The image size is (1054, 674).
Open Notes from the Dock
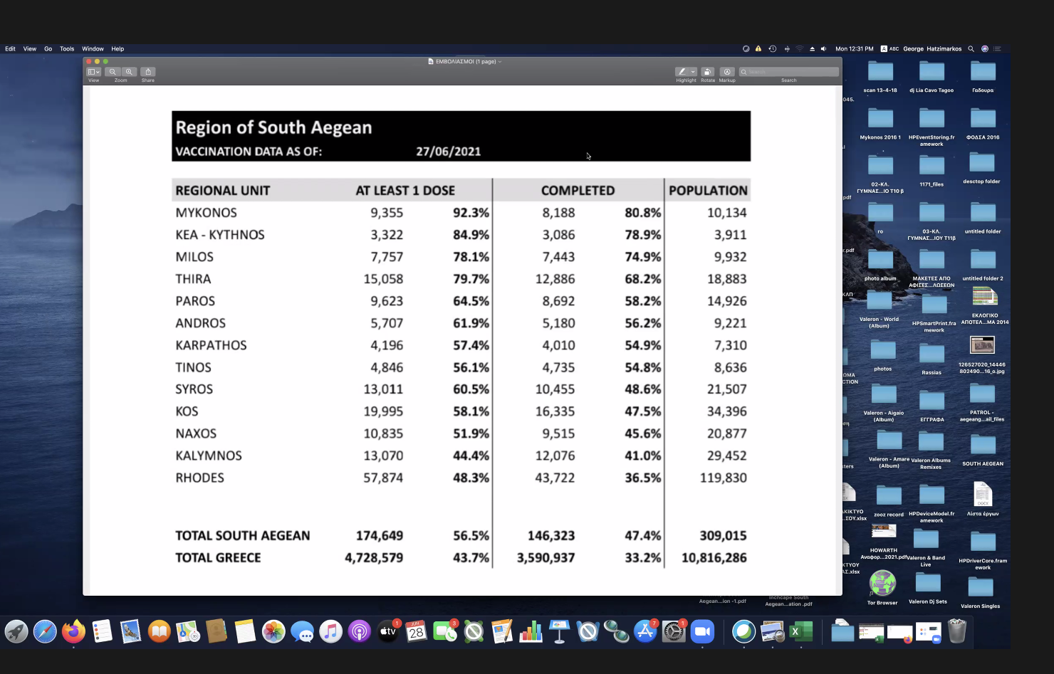click(245, 631)
